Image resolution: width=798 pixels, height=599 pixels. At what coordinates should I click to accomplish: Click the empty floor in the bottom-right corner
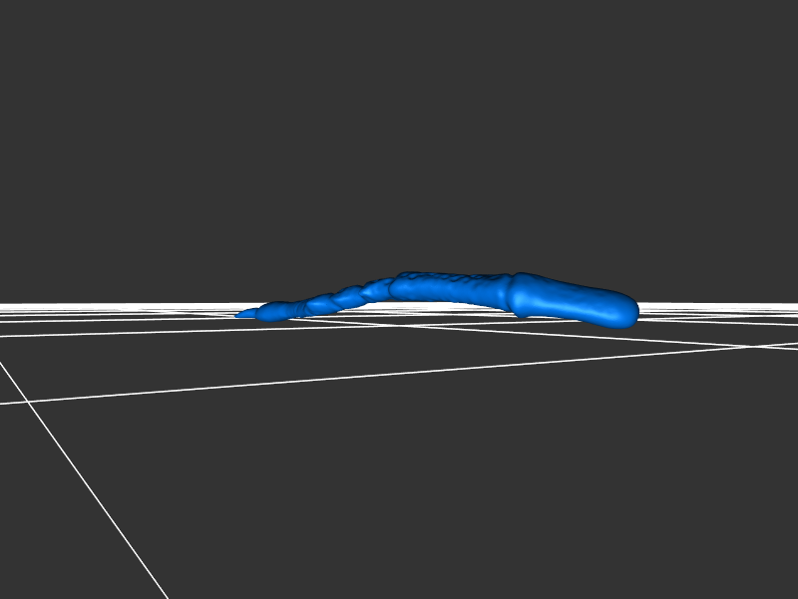[x=738, y=548]
